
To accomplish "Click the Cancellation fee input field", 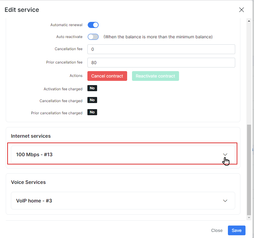I will pos(161,49).
